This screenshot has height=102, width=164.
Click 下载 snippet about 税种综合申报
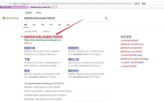click(x=42, y=64)
